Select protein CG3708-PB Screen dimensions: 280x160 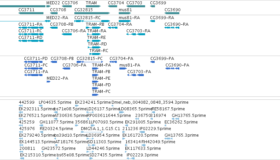62,59
